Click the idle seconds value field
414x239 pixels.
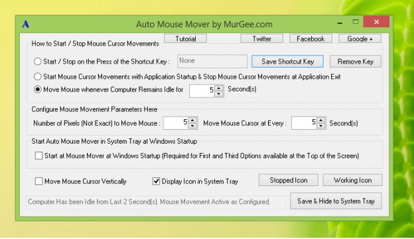pyautogui.click(x=202, y=91)
